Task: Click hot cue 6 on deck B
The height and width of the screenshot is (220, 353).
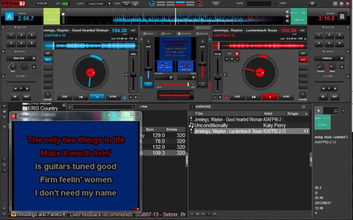Action: [x=339, y=43]
